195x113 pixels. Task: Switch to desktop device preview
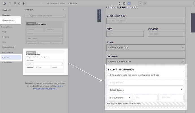click(129, 3)
